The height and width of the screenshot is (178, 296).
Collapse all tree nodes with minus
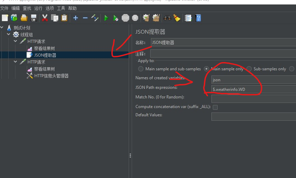click(x=85, y=18)
